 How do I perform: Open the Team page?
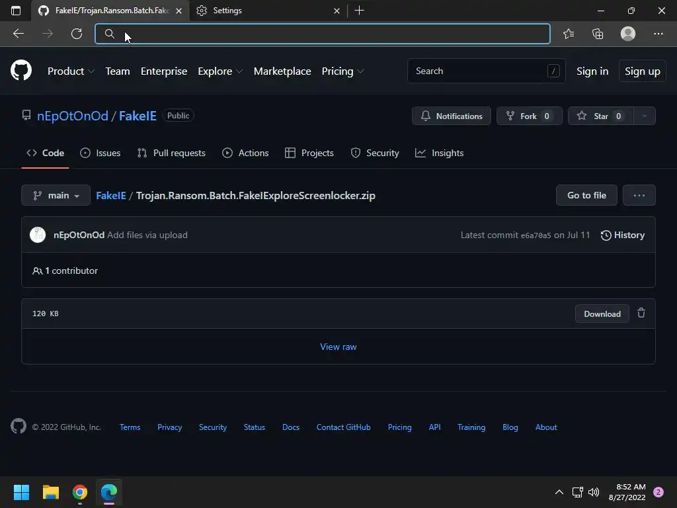(118, 71)
